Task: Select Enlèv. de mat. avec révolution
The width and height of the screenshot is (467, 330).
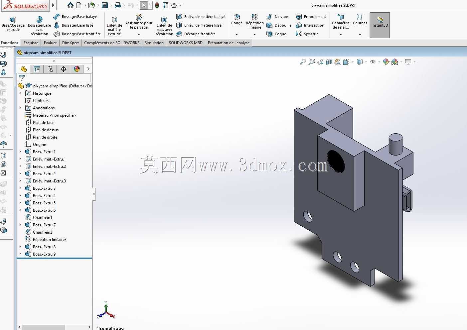Action: (x=164, y=26)
